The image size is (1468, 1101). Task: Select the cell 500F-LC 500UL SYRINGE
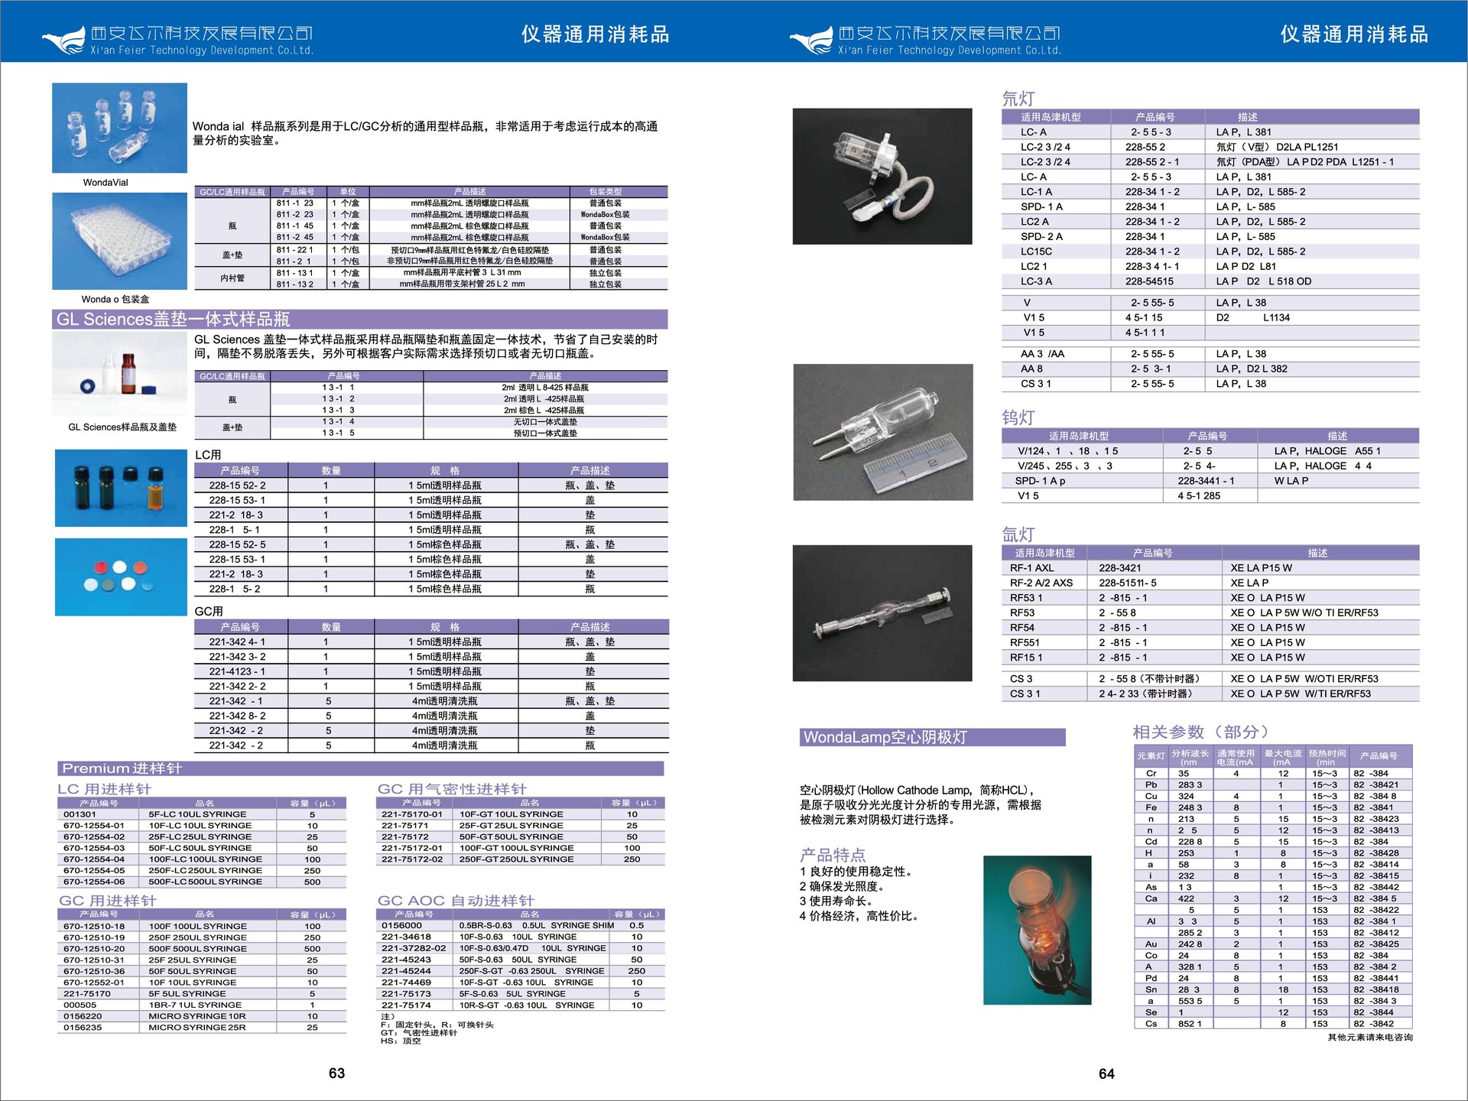pyautogui.click(x=205, y=882)
